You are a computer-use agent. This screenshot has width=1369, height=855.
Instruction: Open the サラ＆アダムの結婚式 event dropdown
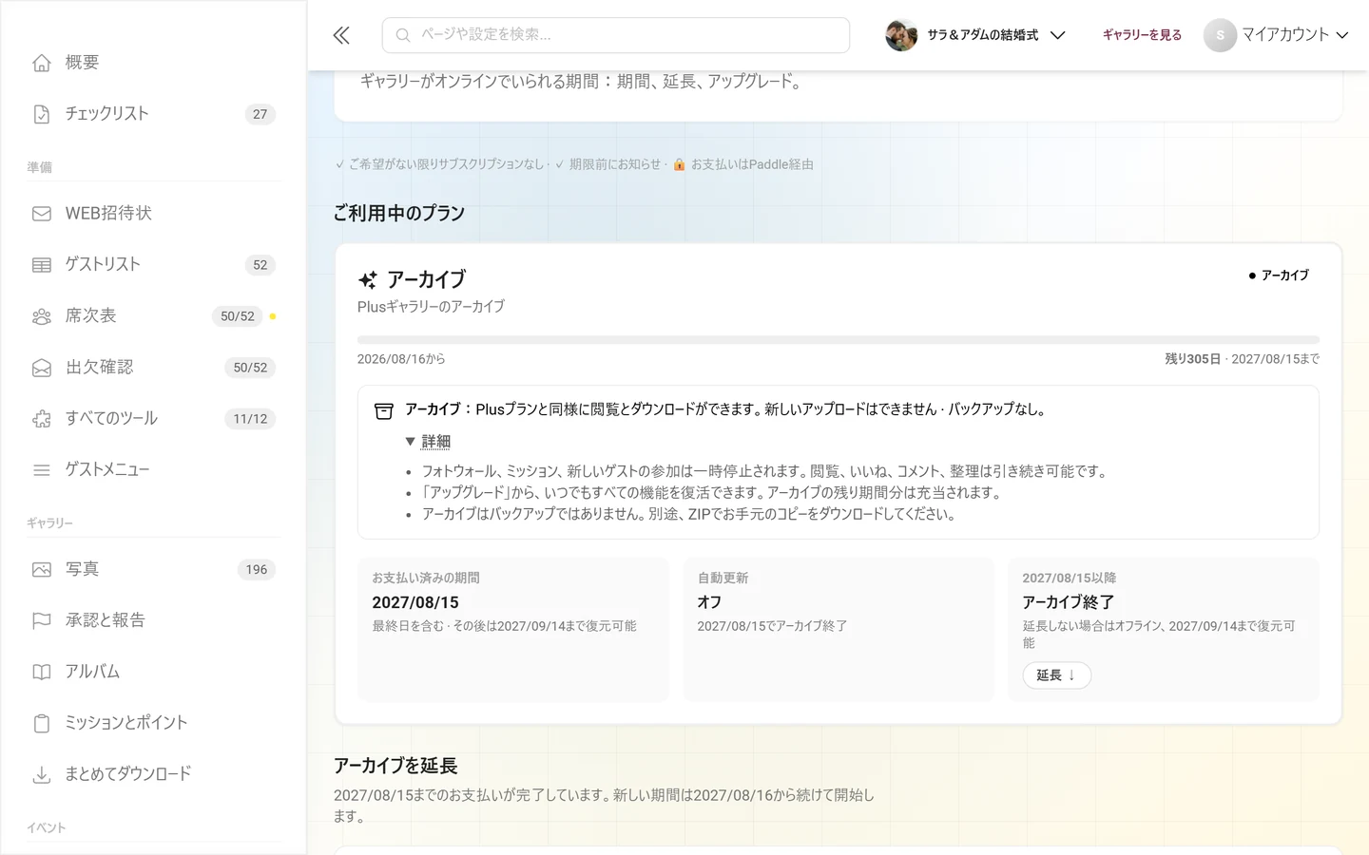click(x=975, y=35)
